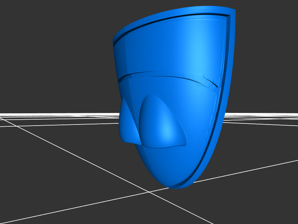Click the top-left corner of the mask
This screenshot has height=224, width=298.
tap(114, 37)
